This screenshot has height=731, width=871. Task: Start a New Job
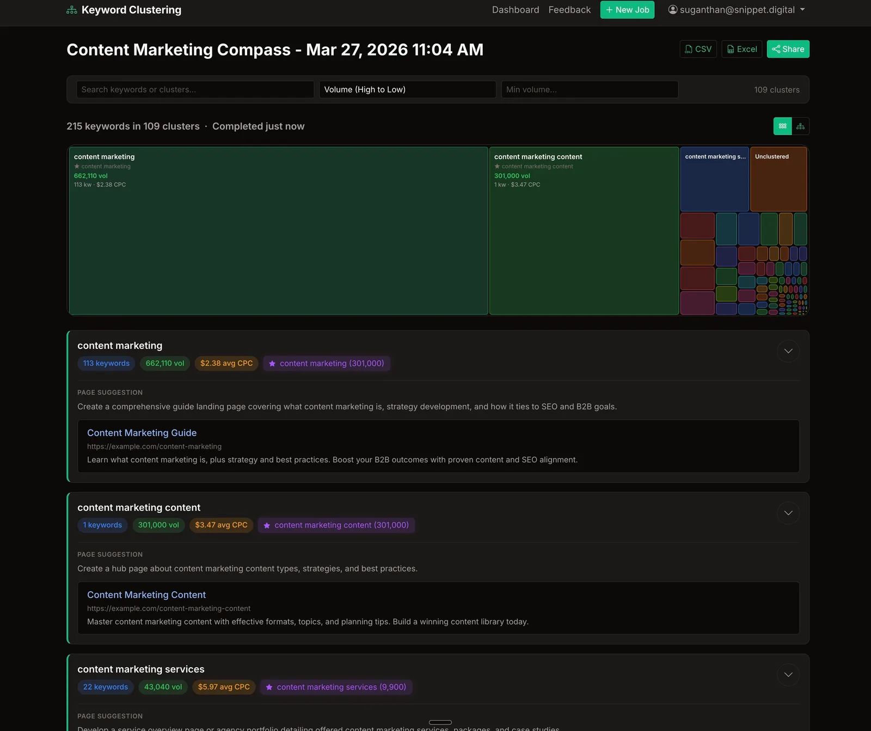click(627, 10)
